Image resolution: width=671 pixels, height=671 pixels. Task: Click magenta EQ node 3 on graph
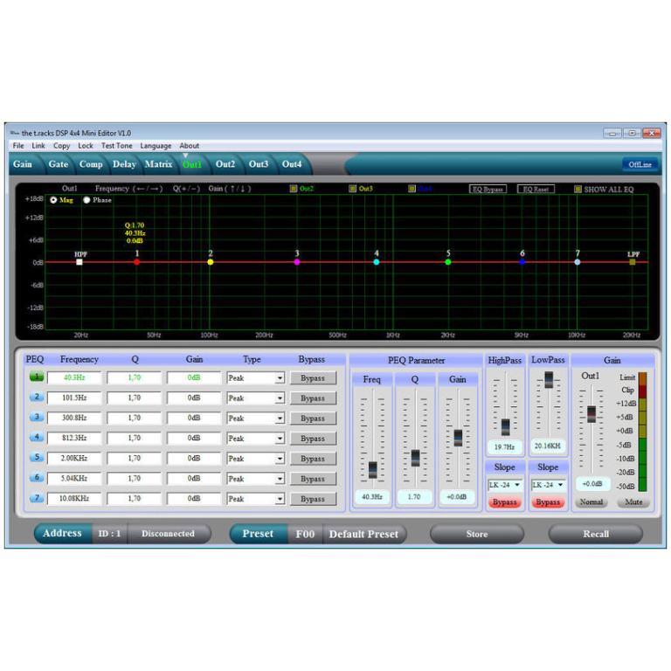tap(297, 262)
